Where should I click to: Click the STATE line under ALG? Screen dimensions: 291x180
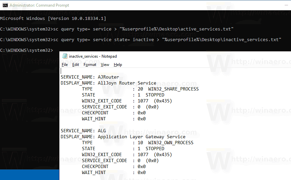click(123, 149)
